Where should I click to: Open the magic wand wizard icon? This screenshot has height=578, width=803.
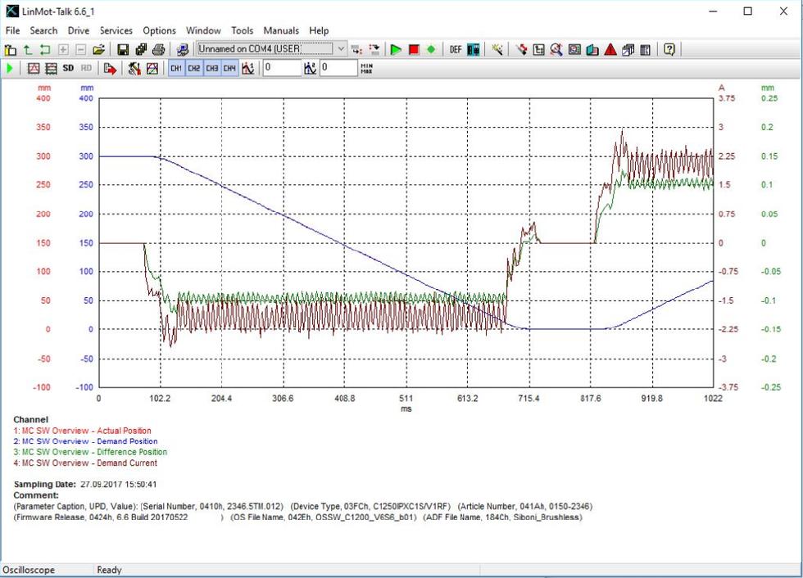pos(497,50)
